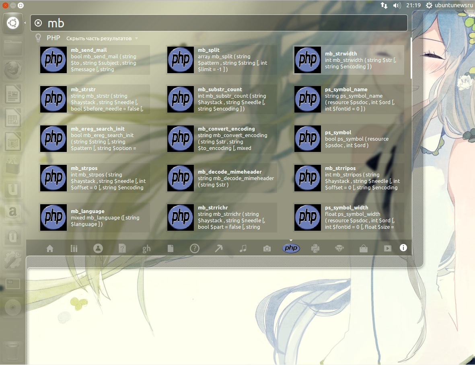Open Ubuntu Software Center from the launcher
Screen dimensions: 475x365
click(x=13, y=165)
